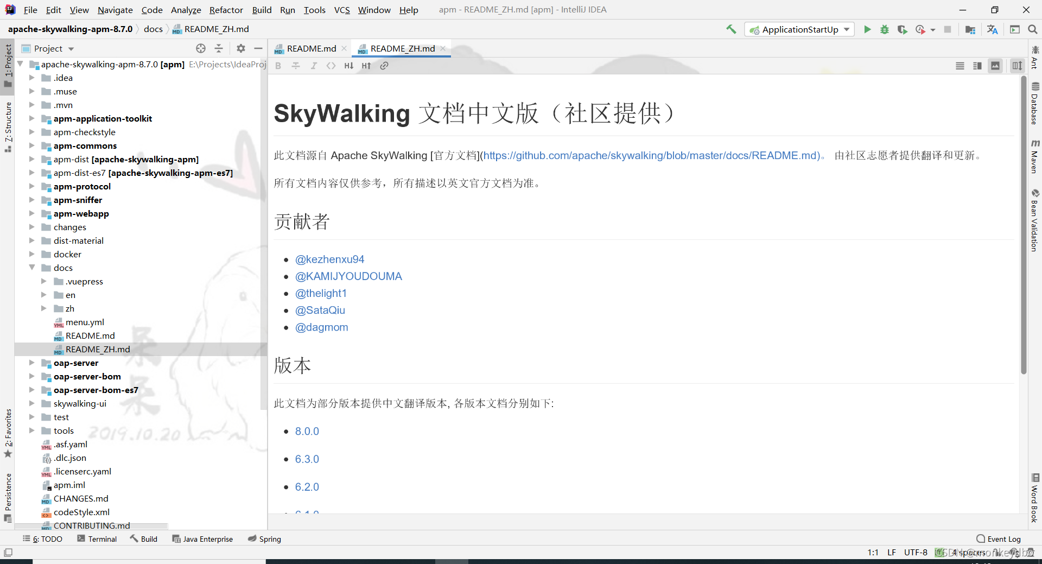Switch to preview-only view mode
Image resolution: width=1042 pixels, height=564 pixels.
tap(995, 66)
